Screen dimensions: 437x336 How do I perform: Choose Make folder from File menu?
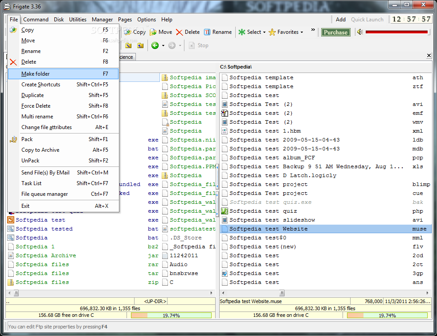point(63,74)
